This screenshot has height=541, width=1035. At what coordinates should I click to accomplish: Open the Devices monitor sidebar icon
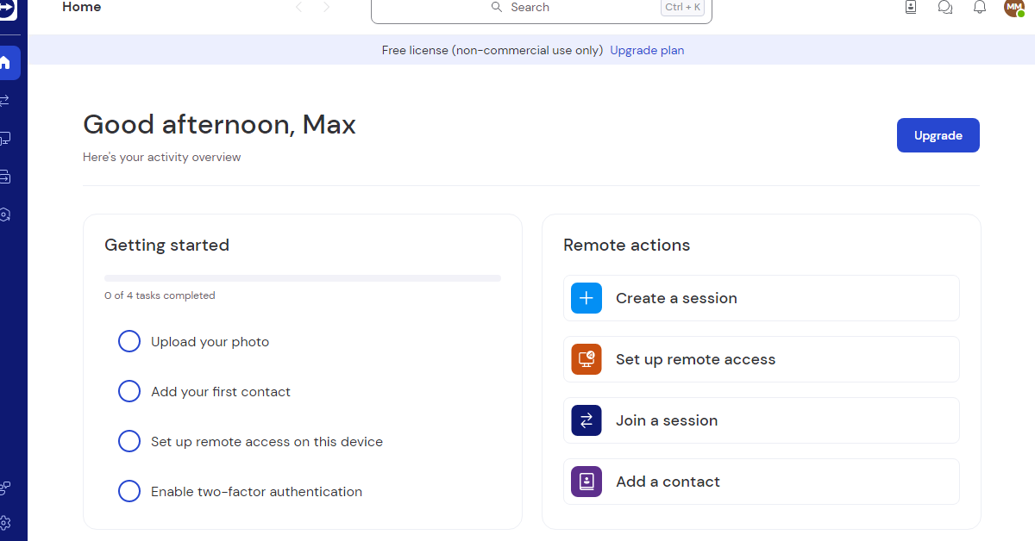[5, 139]
